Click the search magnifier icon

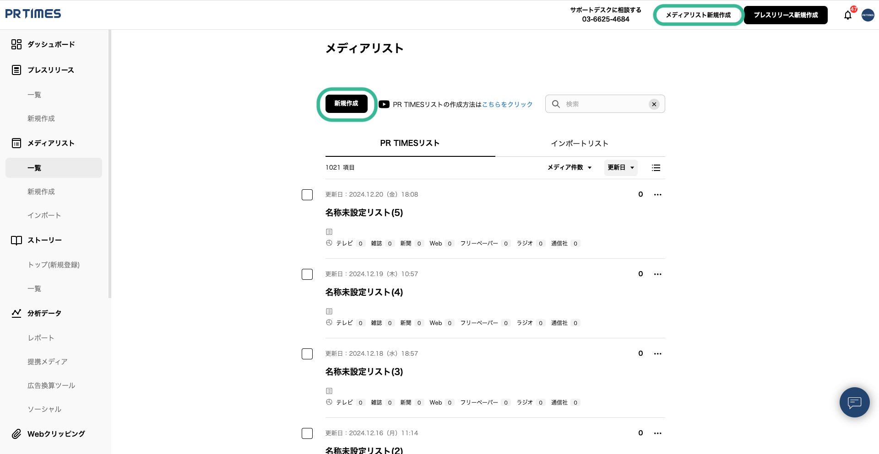556,104
